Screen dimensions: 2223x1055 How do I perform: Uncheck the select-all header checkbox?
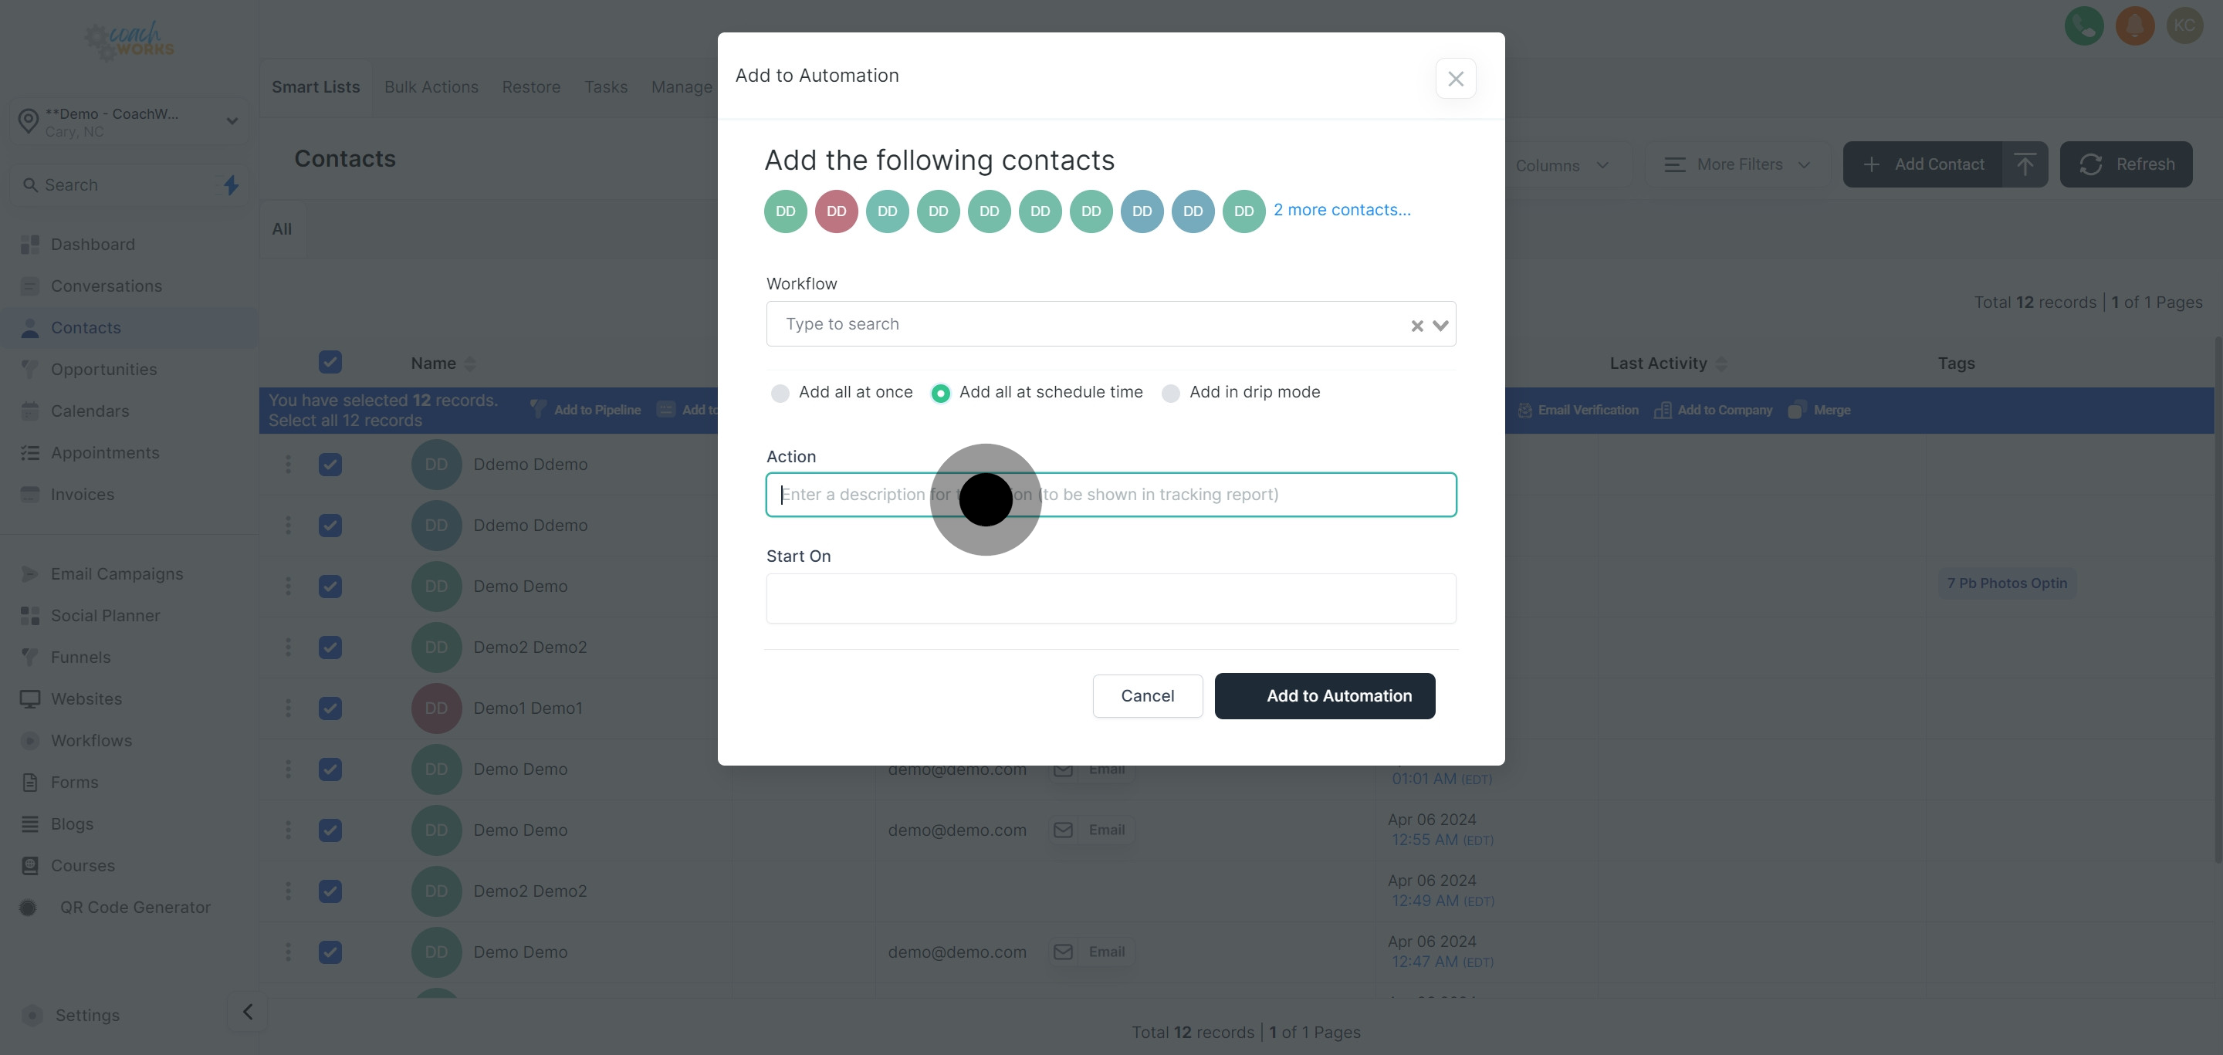coord(330,362)
